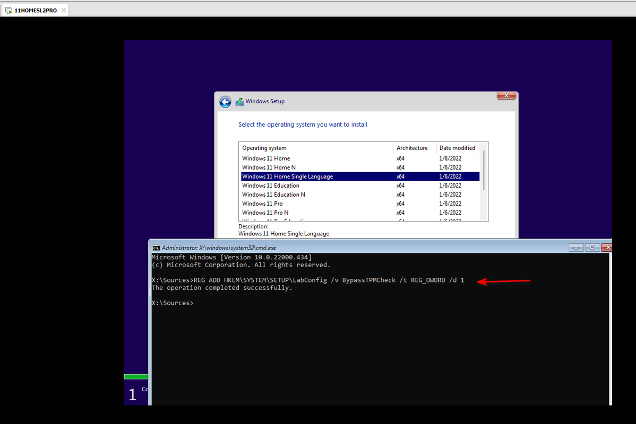Close the Windows Setup dialog
Image resolution: width=636 pixels, height=424 pixels.
click(506, 95)
